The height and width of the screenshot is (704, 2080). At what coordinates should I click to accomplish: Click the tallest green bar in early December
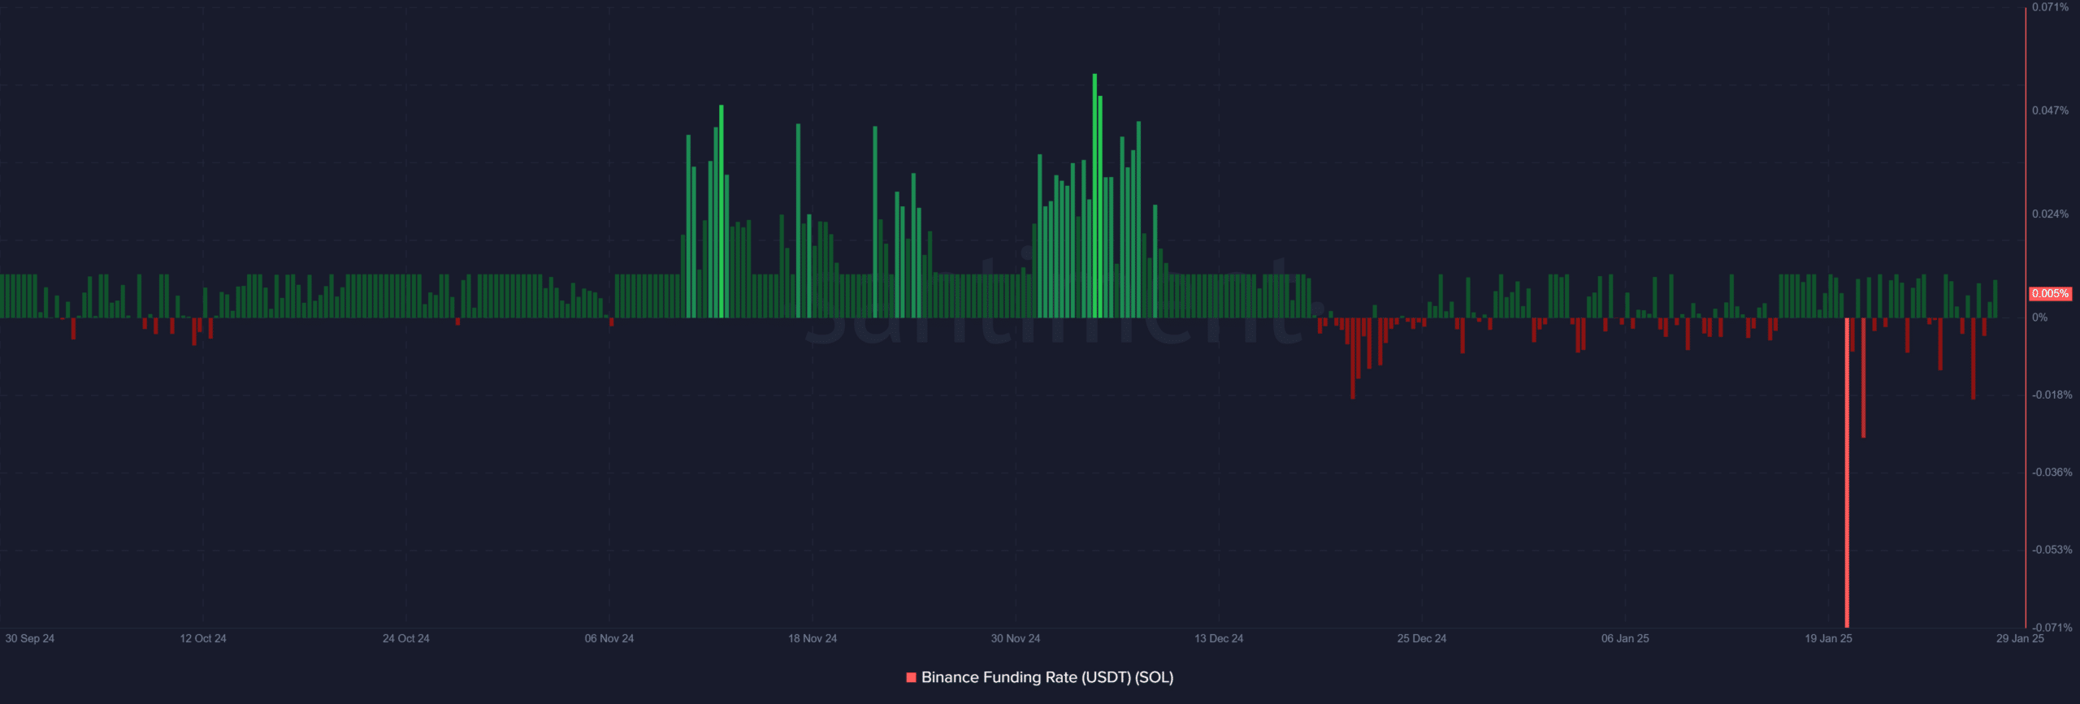(1094, 195)
